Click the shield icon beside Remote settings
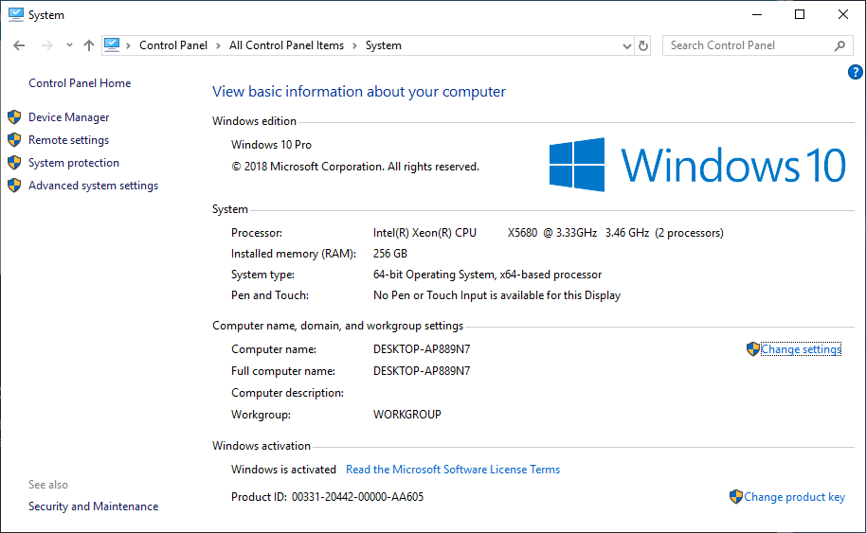866x533 pixels. [x=14, y=139]
